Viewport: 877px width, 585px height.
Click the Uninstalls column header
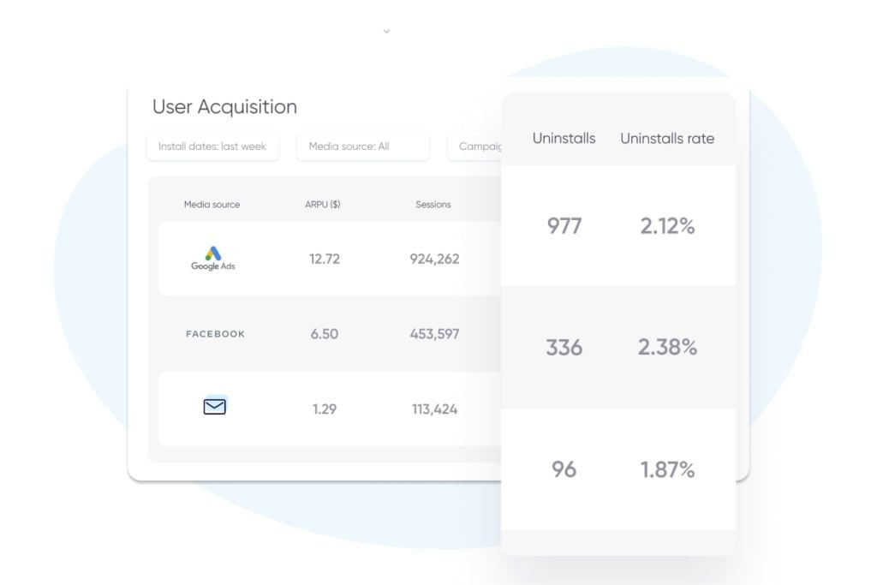click(x=564, y=138)
